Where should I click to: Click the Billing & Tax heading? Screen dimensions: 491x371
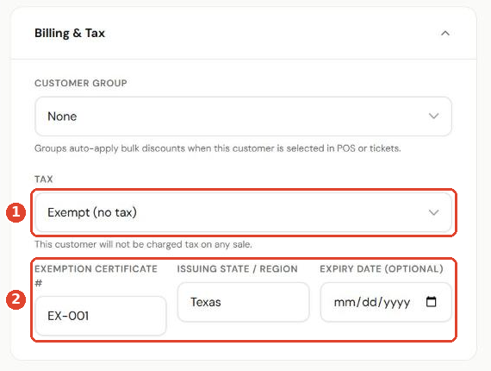coord(70,33)
